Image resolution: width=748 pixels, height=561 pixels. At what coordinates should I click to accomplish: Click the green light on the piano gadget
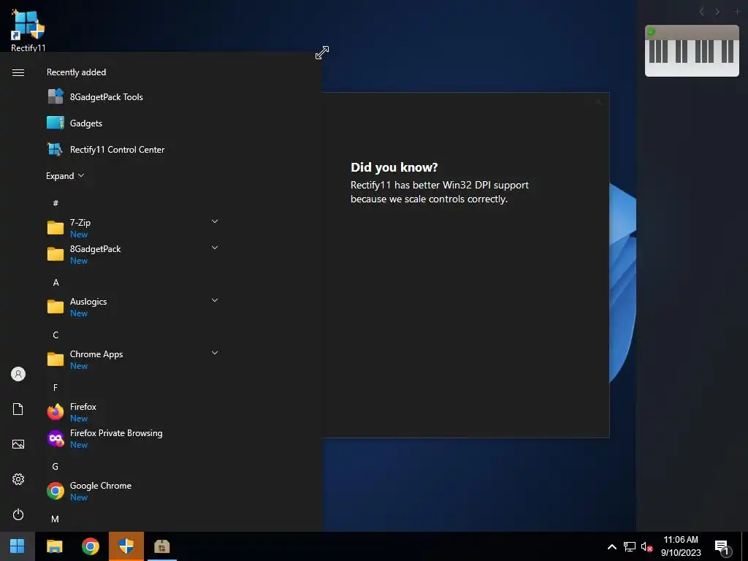tap(651, 31)
